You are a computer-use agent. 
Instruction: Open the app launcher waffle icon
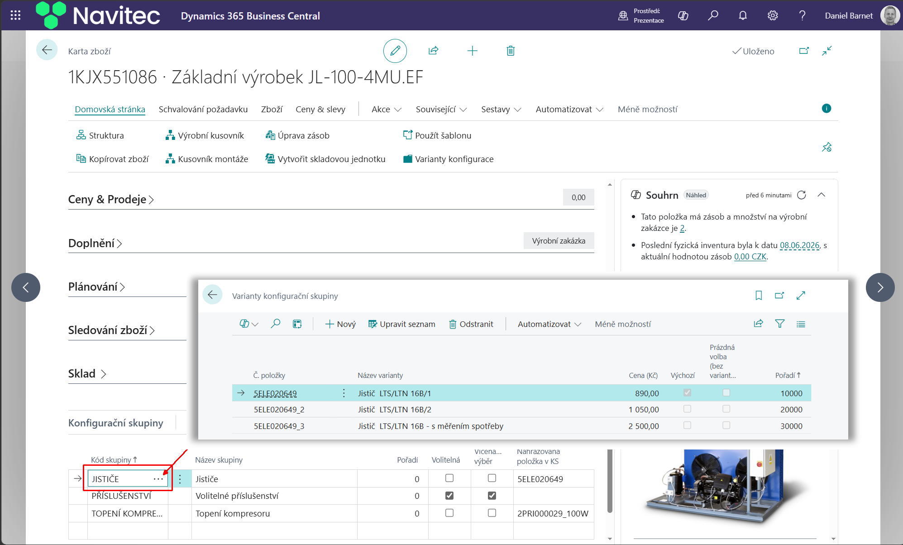15,15
